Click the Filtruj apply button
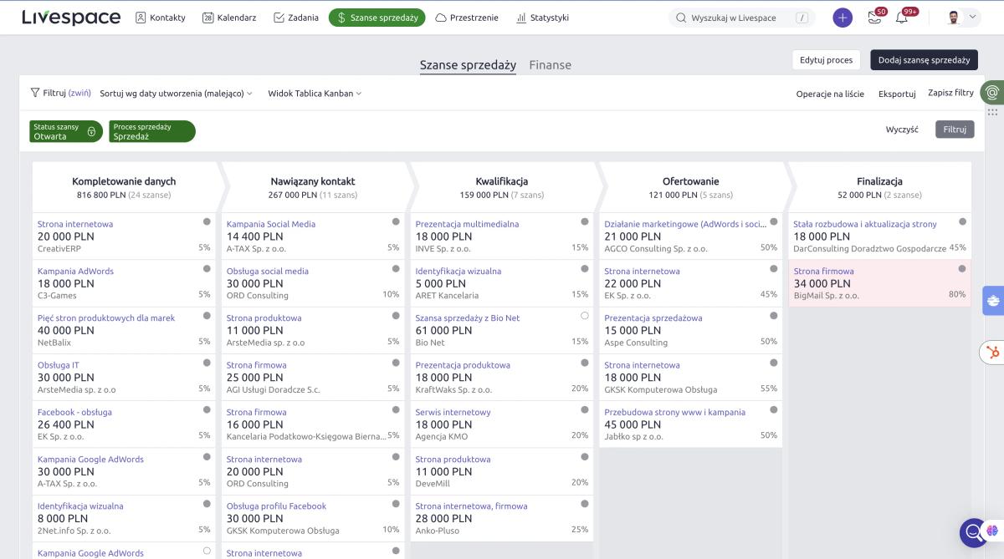1004x559 pixels. pyautogui.click(x=955, y=130)
